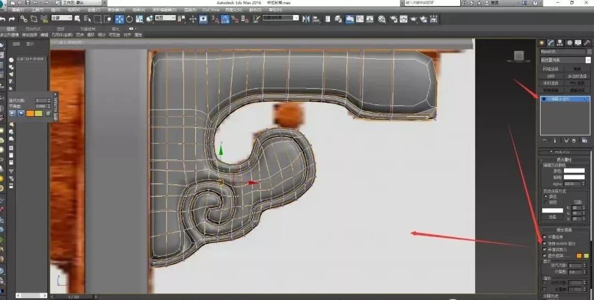The width and height of the screenshot is (594, 300).
Task: Select the 颜色 radio button
Action: [x=546, y=197]
